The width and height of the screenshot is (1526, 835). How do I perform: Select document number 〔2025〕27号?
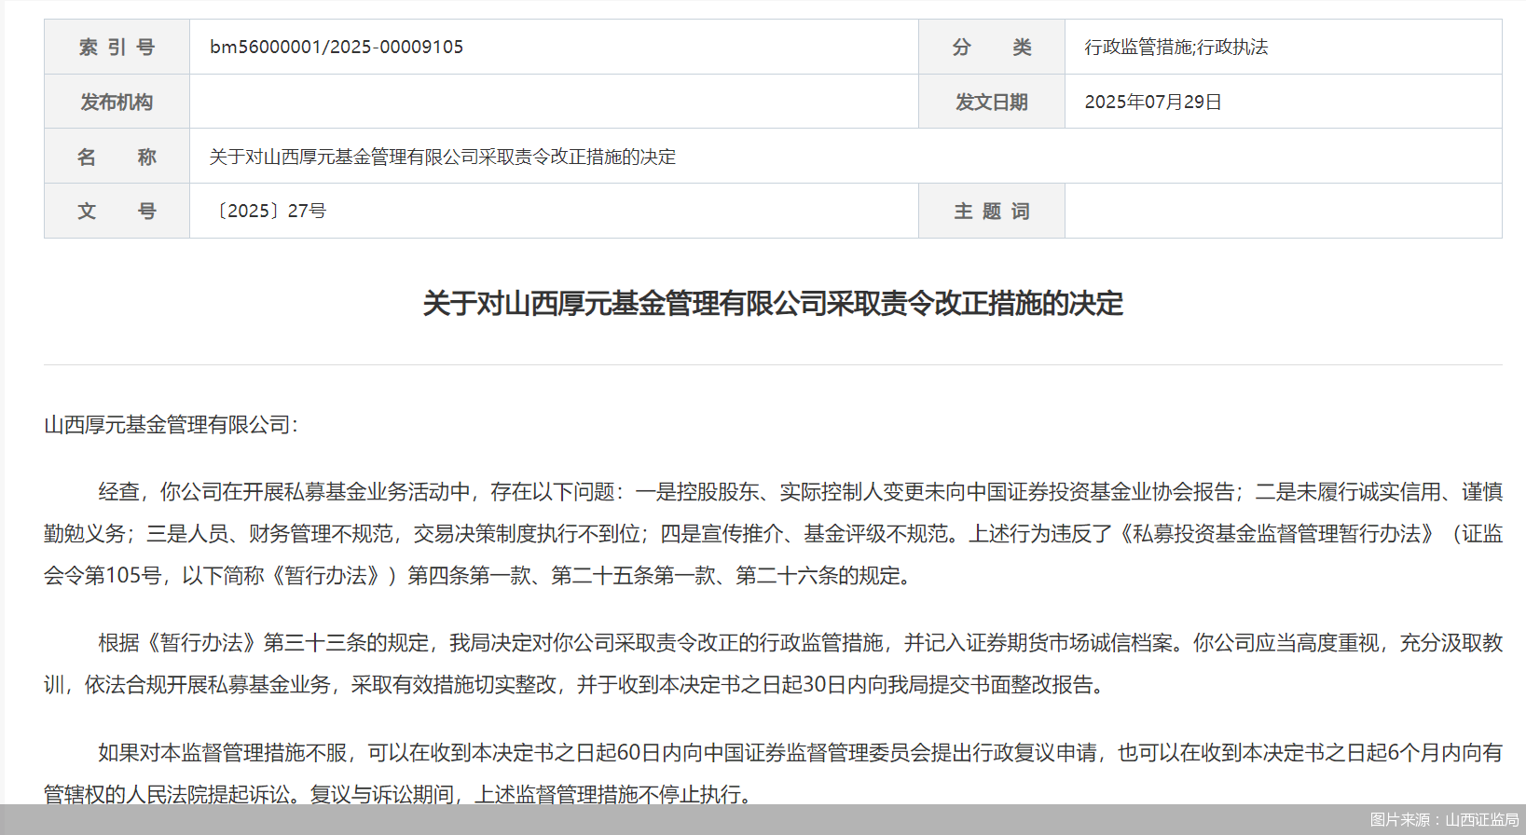pyautogui.click(x=270, y=211)
